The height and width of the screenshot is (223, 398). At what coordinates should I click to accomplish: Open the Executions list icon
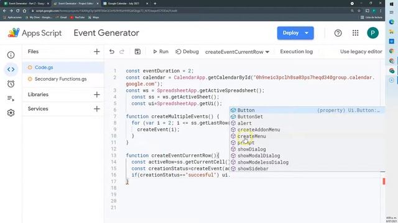(11, 98)
